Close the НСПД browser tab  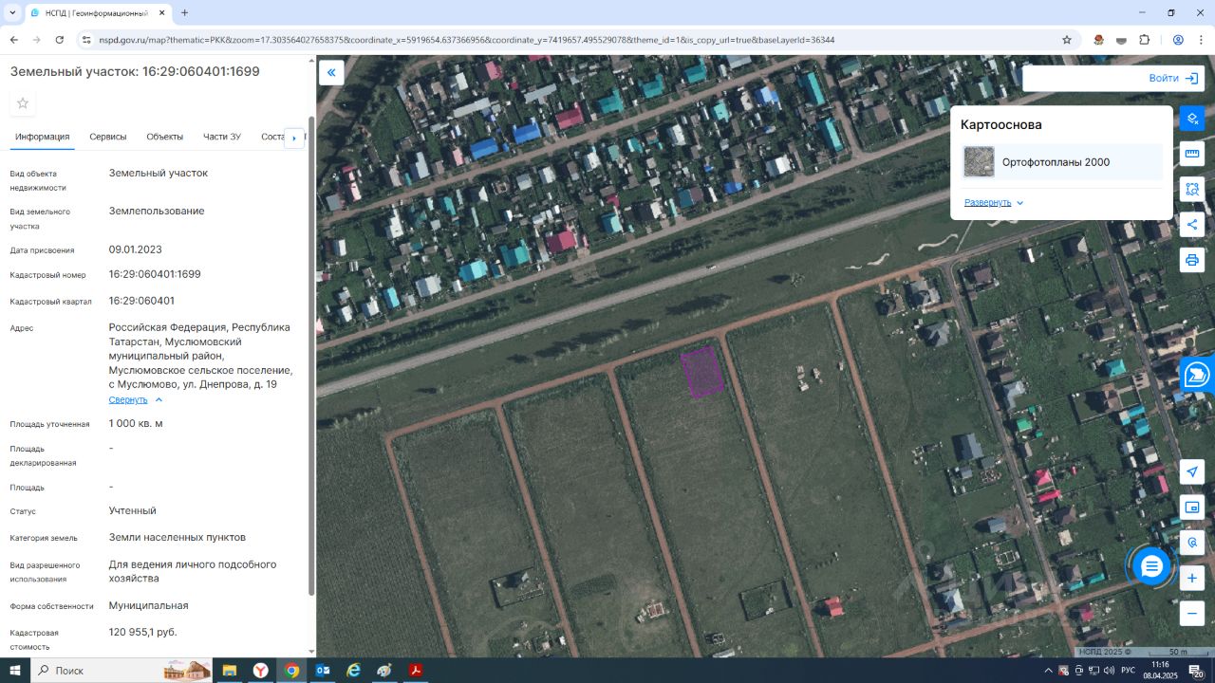(x=160, y=13)
